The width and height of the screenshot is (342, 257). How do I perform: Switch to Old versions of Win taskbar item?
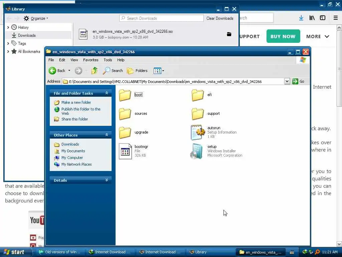60,252
